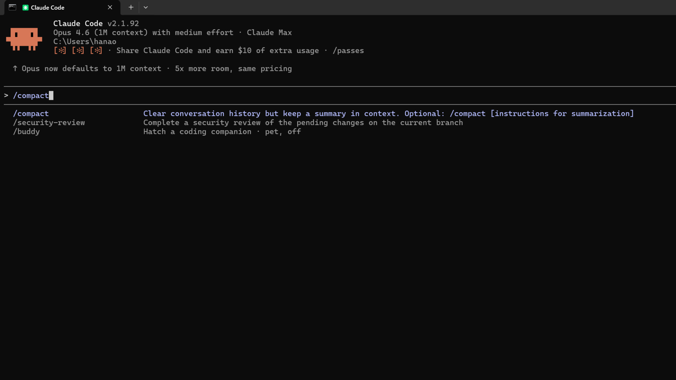Click the C:\Users\hanao working directory path

(x=84, y=42)
